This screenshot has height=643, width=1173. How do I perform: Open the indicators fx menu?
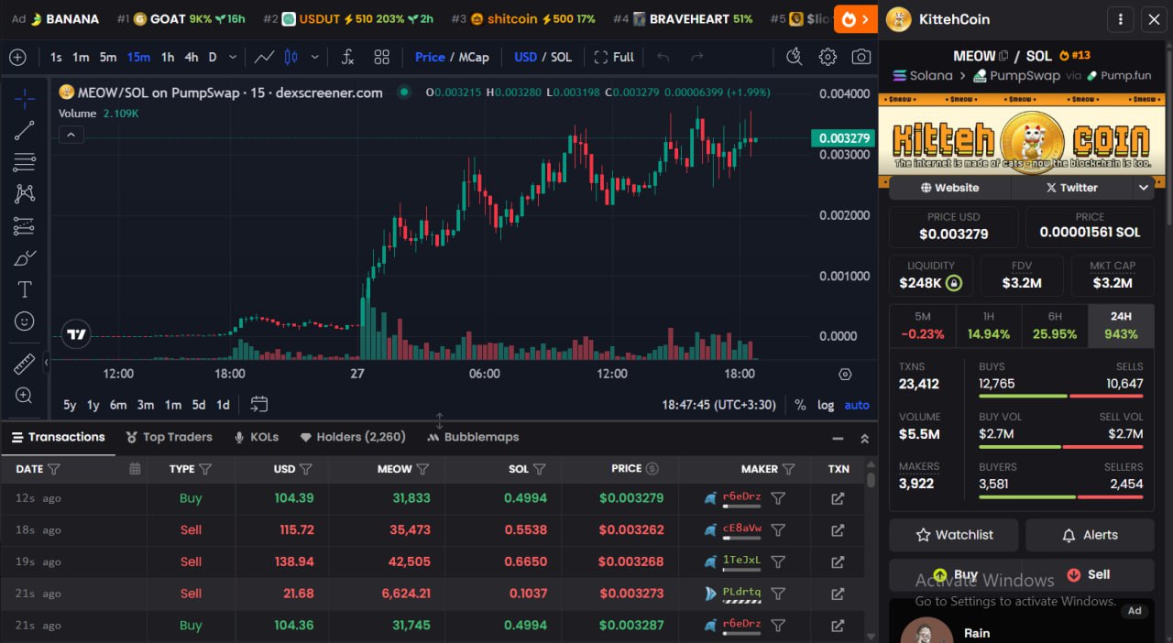pyautogui.click(x=347, y=57)
